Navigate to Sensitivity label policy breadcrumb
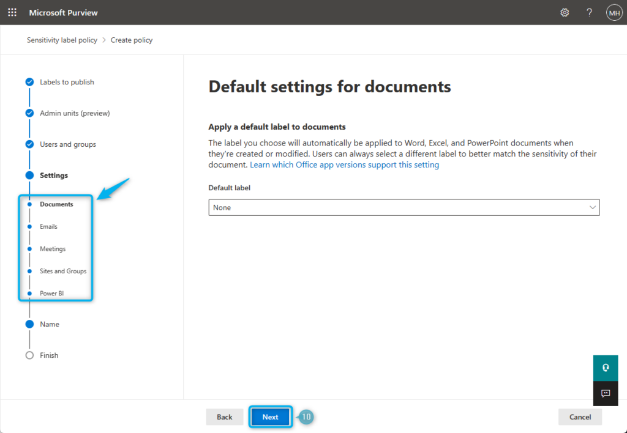 pos(61,40)
